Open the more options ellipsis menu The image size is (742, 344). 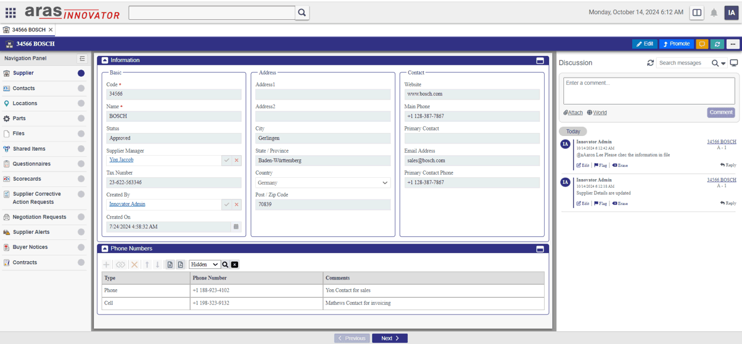pyautogui.click(x=733, y=44)
